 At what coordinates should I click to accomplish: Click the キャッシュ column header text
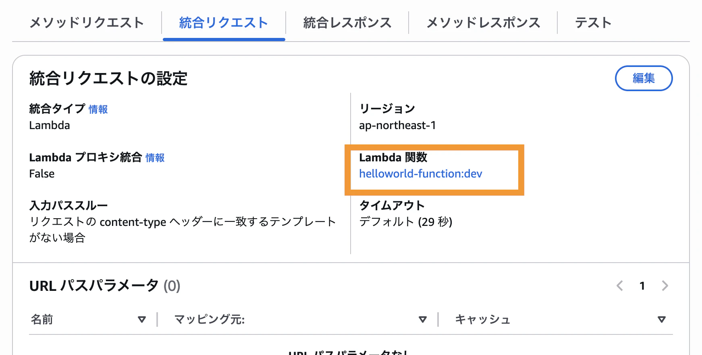[482, 319]
